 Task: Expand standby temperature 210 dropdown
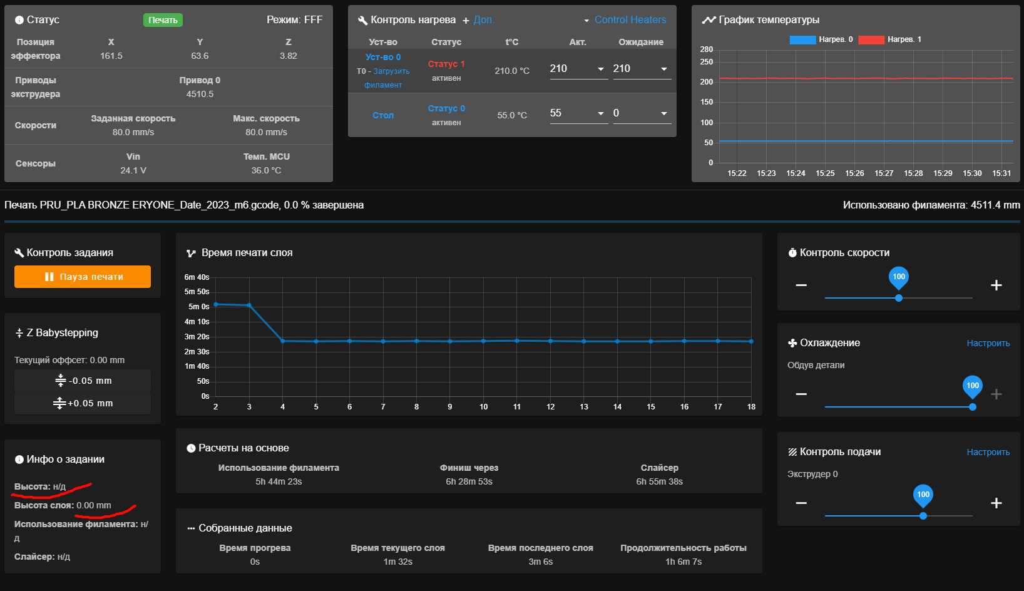click(664, 69)
